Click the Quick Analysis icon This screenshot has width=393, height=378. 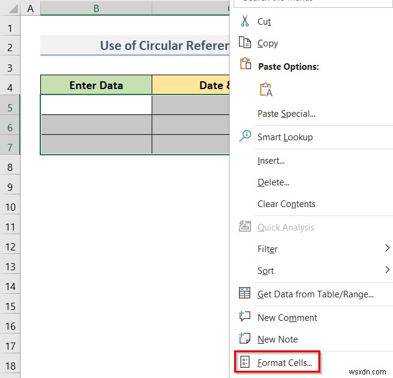[244, 226]
